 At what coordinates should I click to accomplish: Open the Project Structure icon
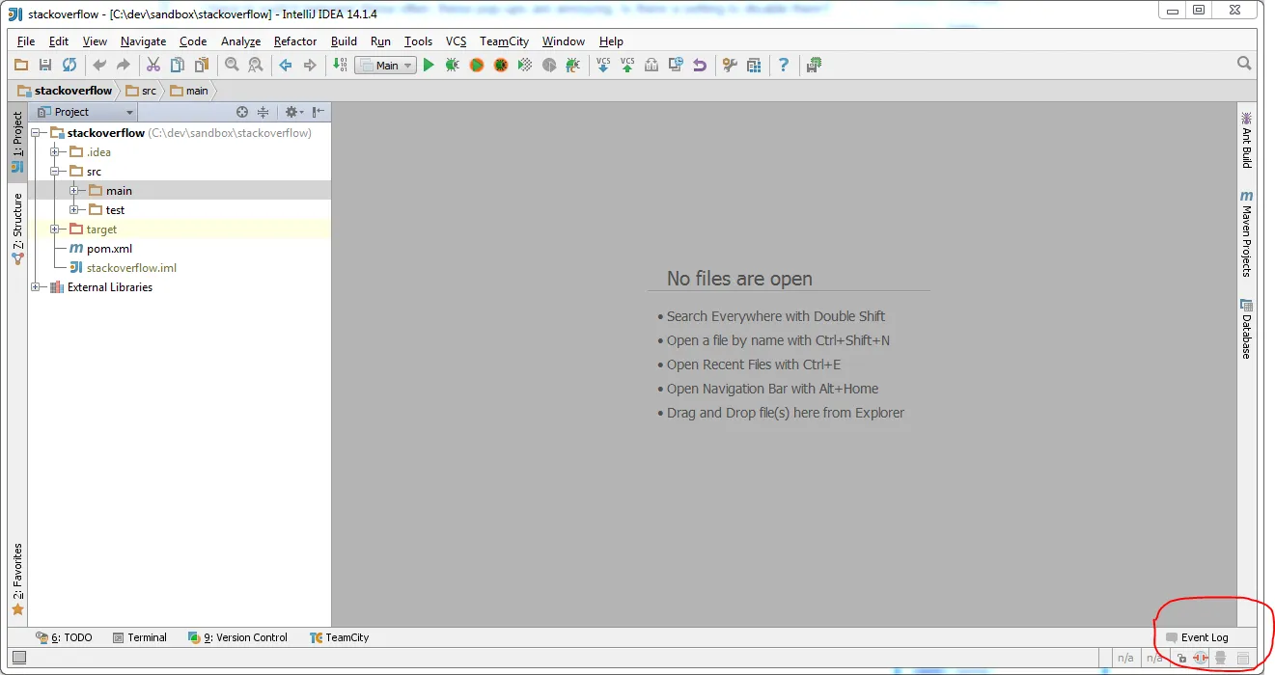tap(754, 65)
